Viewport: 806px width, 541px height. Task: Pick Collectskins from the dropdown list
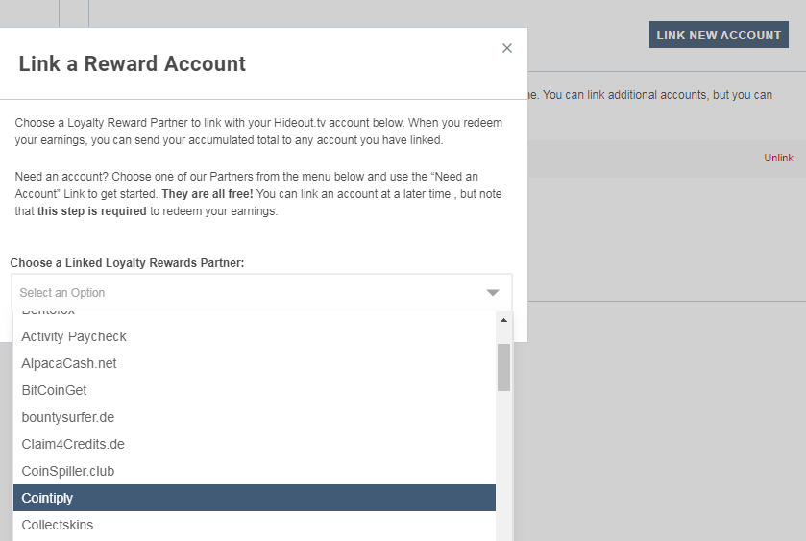(x=58, y=525)
